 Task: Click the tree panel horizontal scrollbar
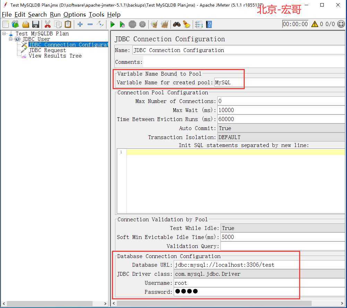click(x=50, y=303)
